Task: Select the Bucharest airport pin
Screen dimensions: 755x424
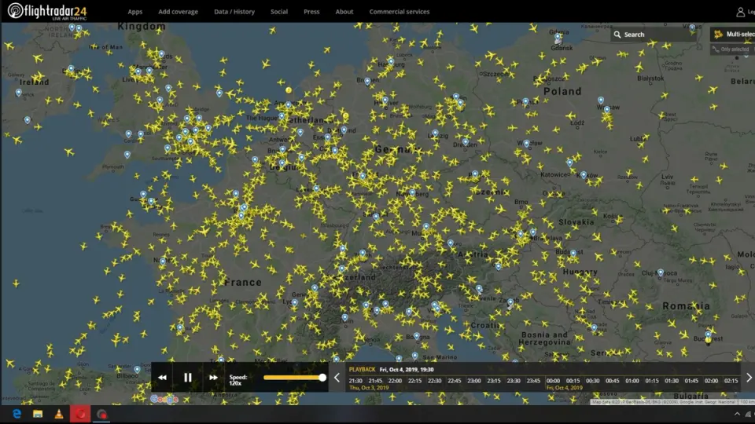Action: [708, 334]
